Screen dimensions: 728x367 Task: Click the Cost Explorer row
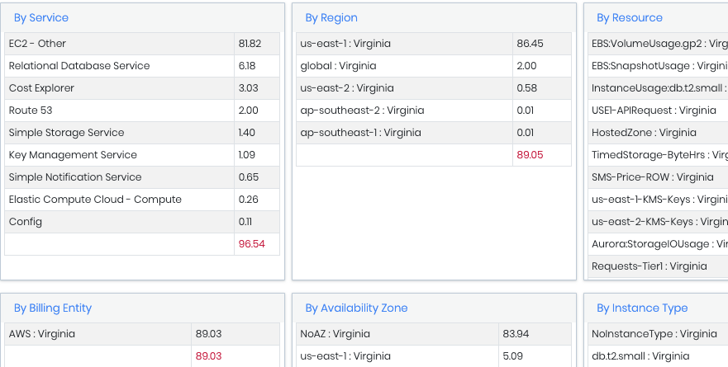41,88
